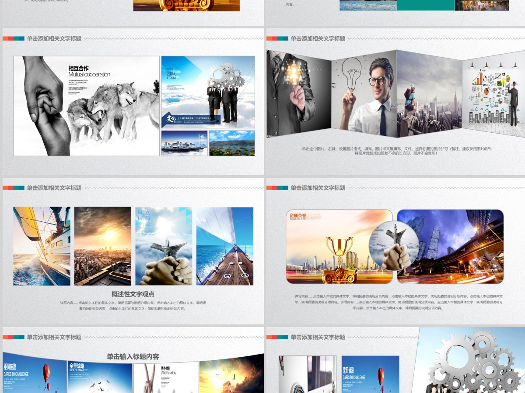
Task: Select the paragraph below 概述性文字观点
Action: (133, 306)
